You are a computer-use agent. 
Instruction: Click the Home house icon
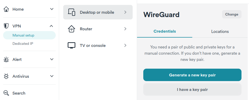tap(6, 9)
